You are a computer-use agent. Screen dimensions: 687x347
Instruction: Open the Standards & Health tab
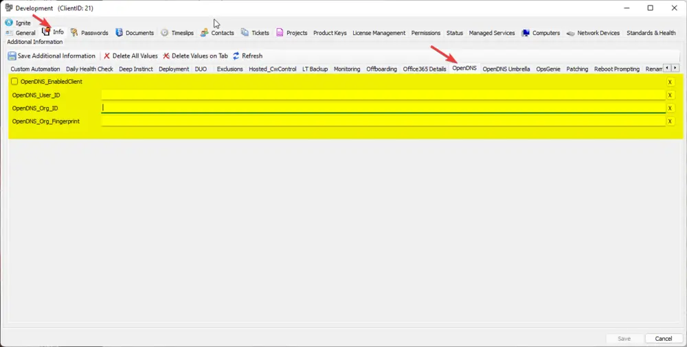coord(651,33)
